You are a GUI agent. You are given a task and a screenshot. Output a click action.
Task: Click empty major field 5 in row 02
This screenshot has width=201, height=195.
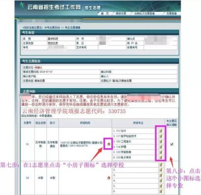[x=135, y=186]
